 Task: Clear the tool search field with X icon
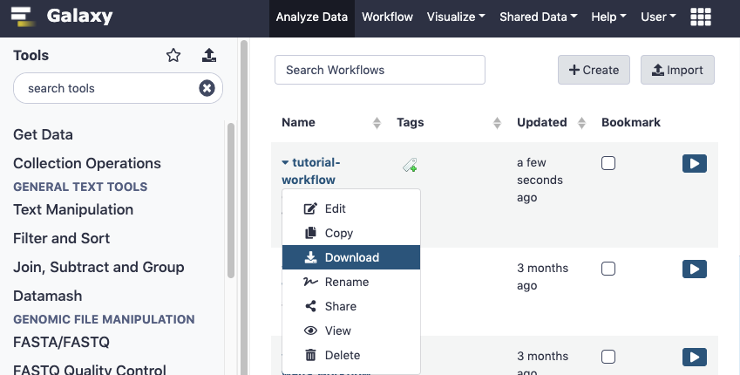[207, 88]
